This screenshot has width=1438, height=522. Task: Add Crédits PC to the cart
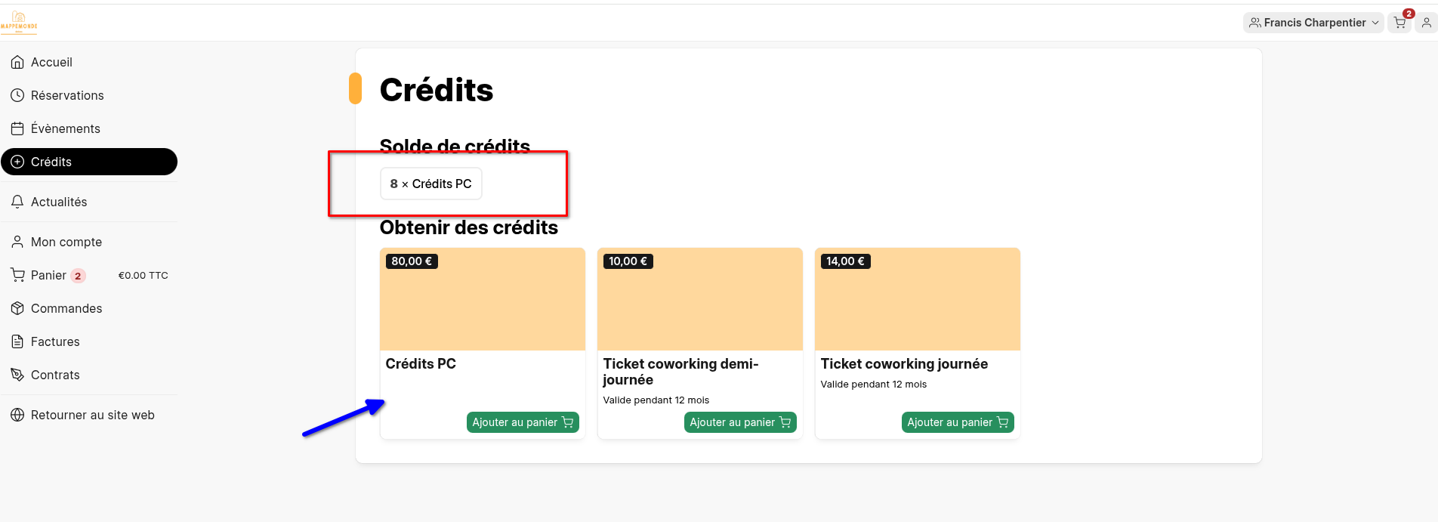(x=523, y=422)
